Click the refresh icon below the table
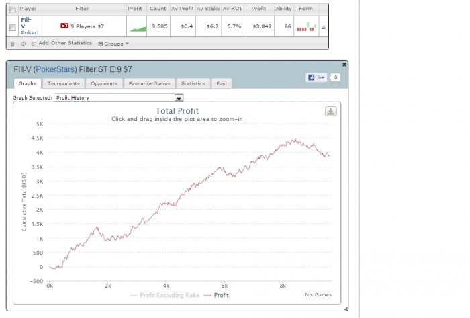This screenshot has width=470, height=318. 23,44
